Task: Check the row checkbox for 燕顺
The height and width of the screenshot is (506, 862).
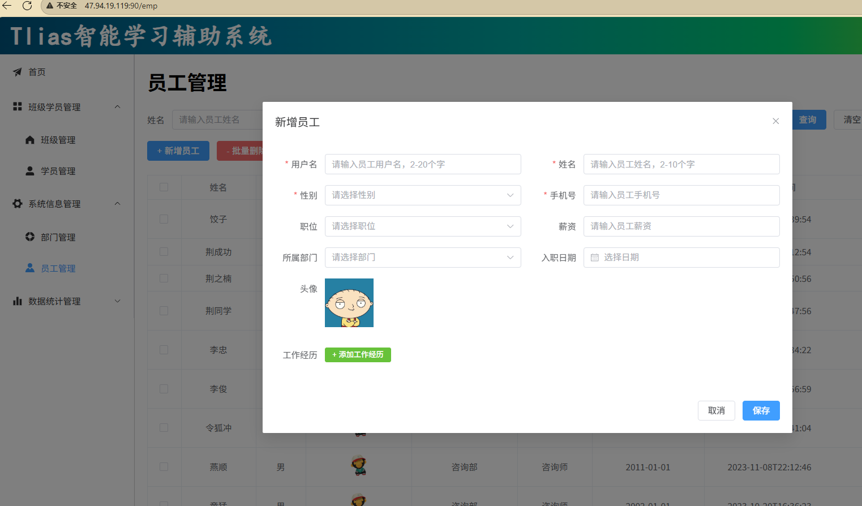Action: tap(164, 467)
